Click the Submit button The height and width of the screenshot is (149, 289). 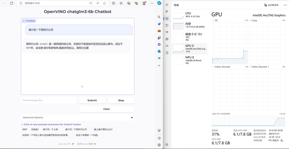[92, 100]
